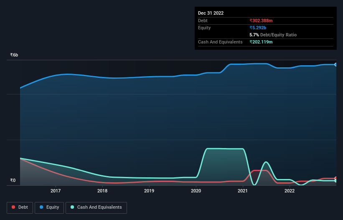This screenshot has width=343, height=220.
Task: Toggle the Debt series legend button
Action: pyautogui.click(x=20, y=207)
